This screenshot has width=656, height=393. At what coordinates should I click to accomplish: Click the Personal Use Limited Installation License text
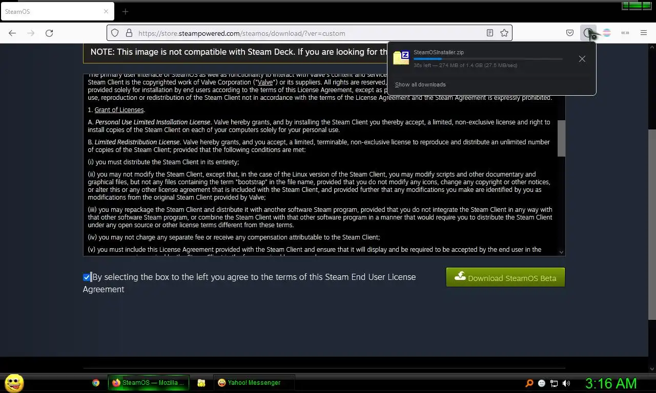pos(153,122)
